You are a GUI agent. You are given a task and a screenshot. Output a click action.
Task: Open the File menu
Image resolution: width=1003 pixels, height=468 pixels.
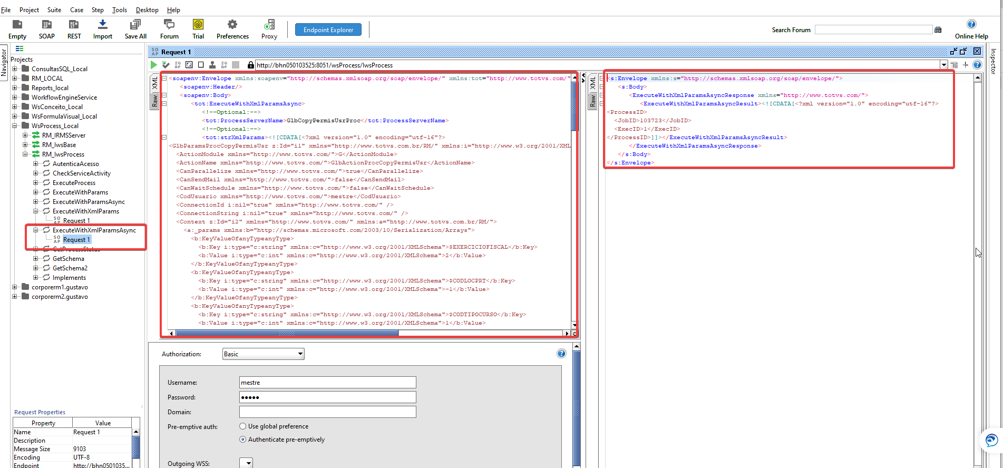(x=6, y=9)
